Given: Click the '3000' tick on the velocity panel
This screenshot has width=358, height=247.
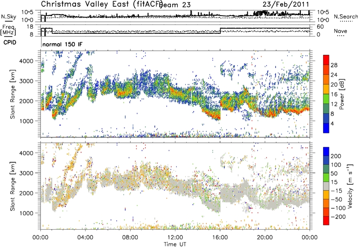Looking at the screenshot, I should pos(26,173).
